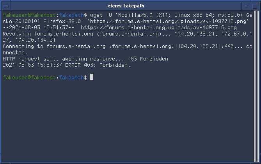Click the 'Resolving' word in output
The height and width of the screenshot is (164, 261).
[17, 34]
